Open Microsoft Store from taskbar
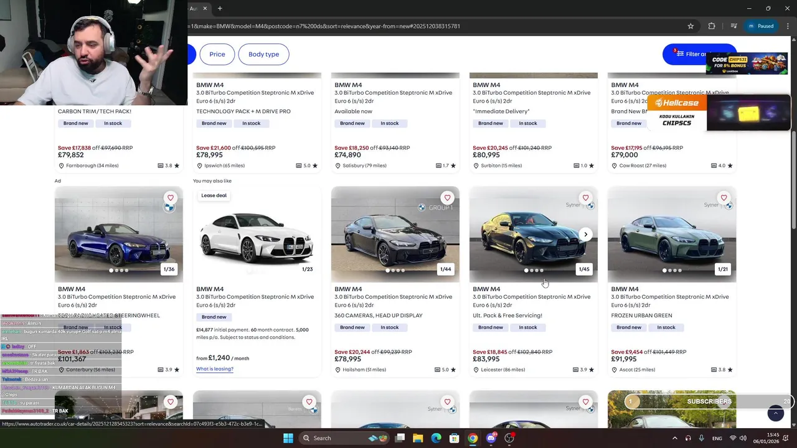 455,438
